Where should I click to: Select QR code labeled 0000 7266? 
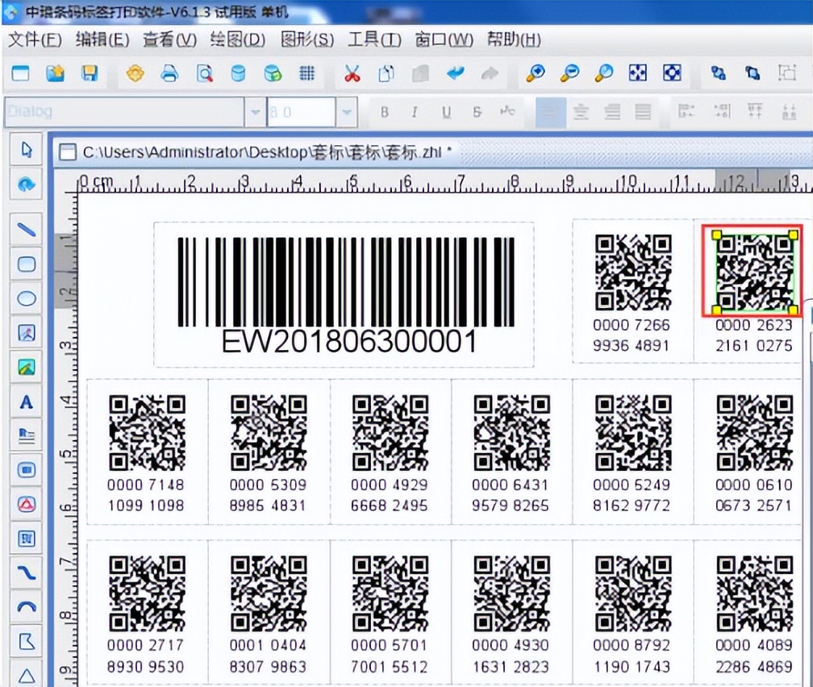click(633, 273)
